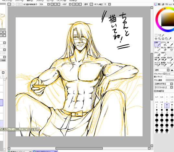
Task: Select the lasso selection tool
Action: (159, 35)
